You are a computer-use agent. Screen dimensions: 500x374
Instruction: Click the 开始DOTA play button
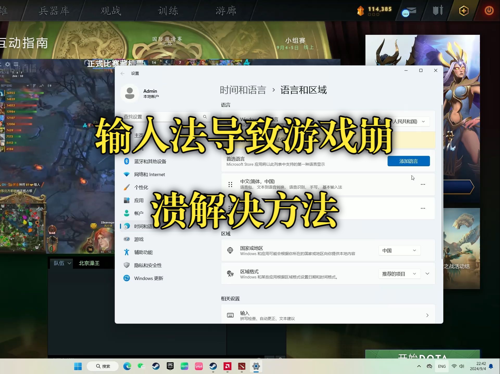click(x=422, y=355)
